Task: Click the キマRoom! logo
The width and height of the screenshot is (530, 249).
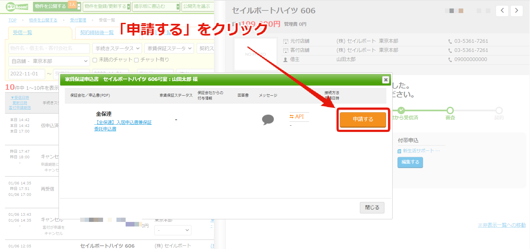Action: point(17,7)
